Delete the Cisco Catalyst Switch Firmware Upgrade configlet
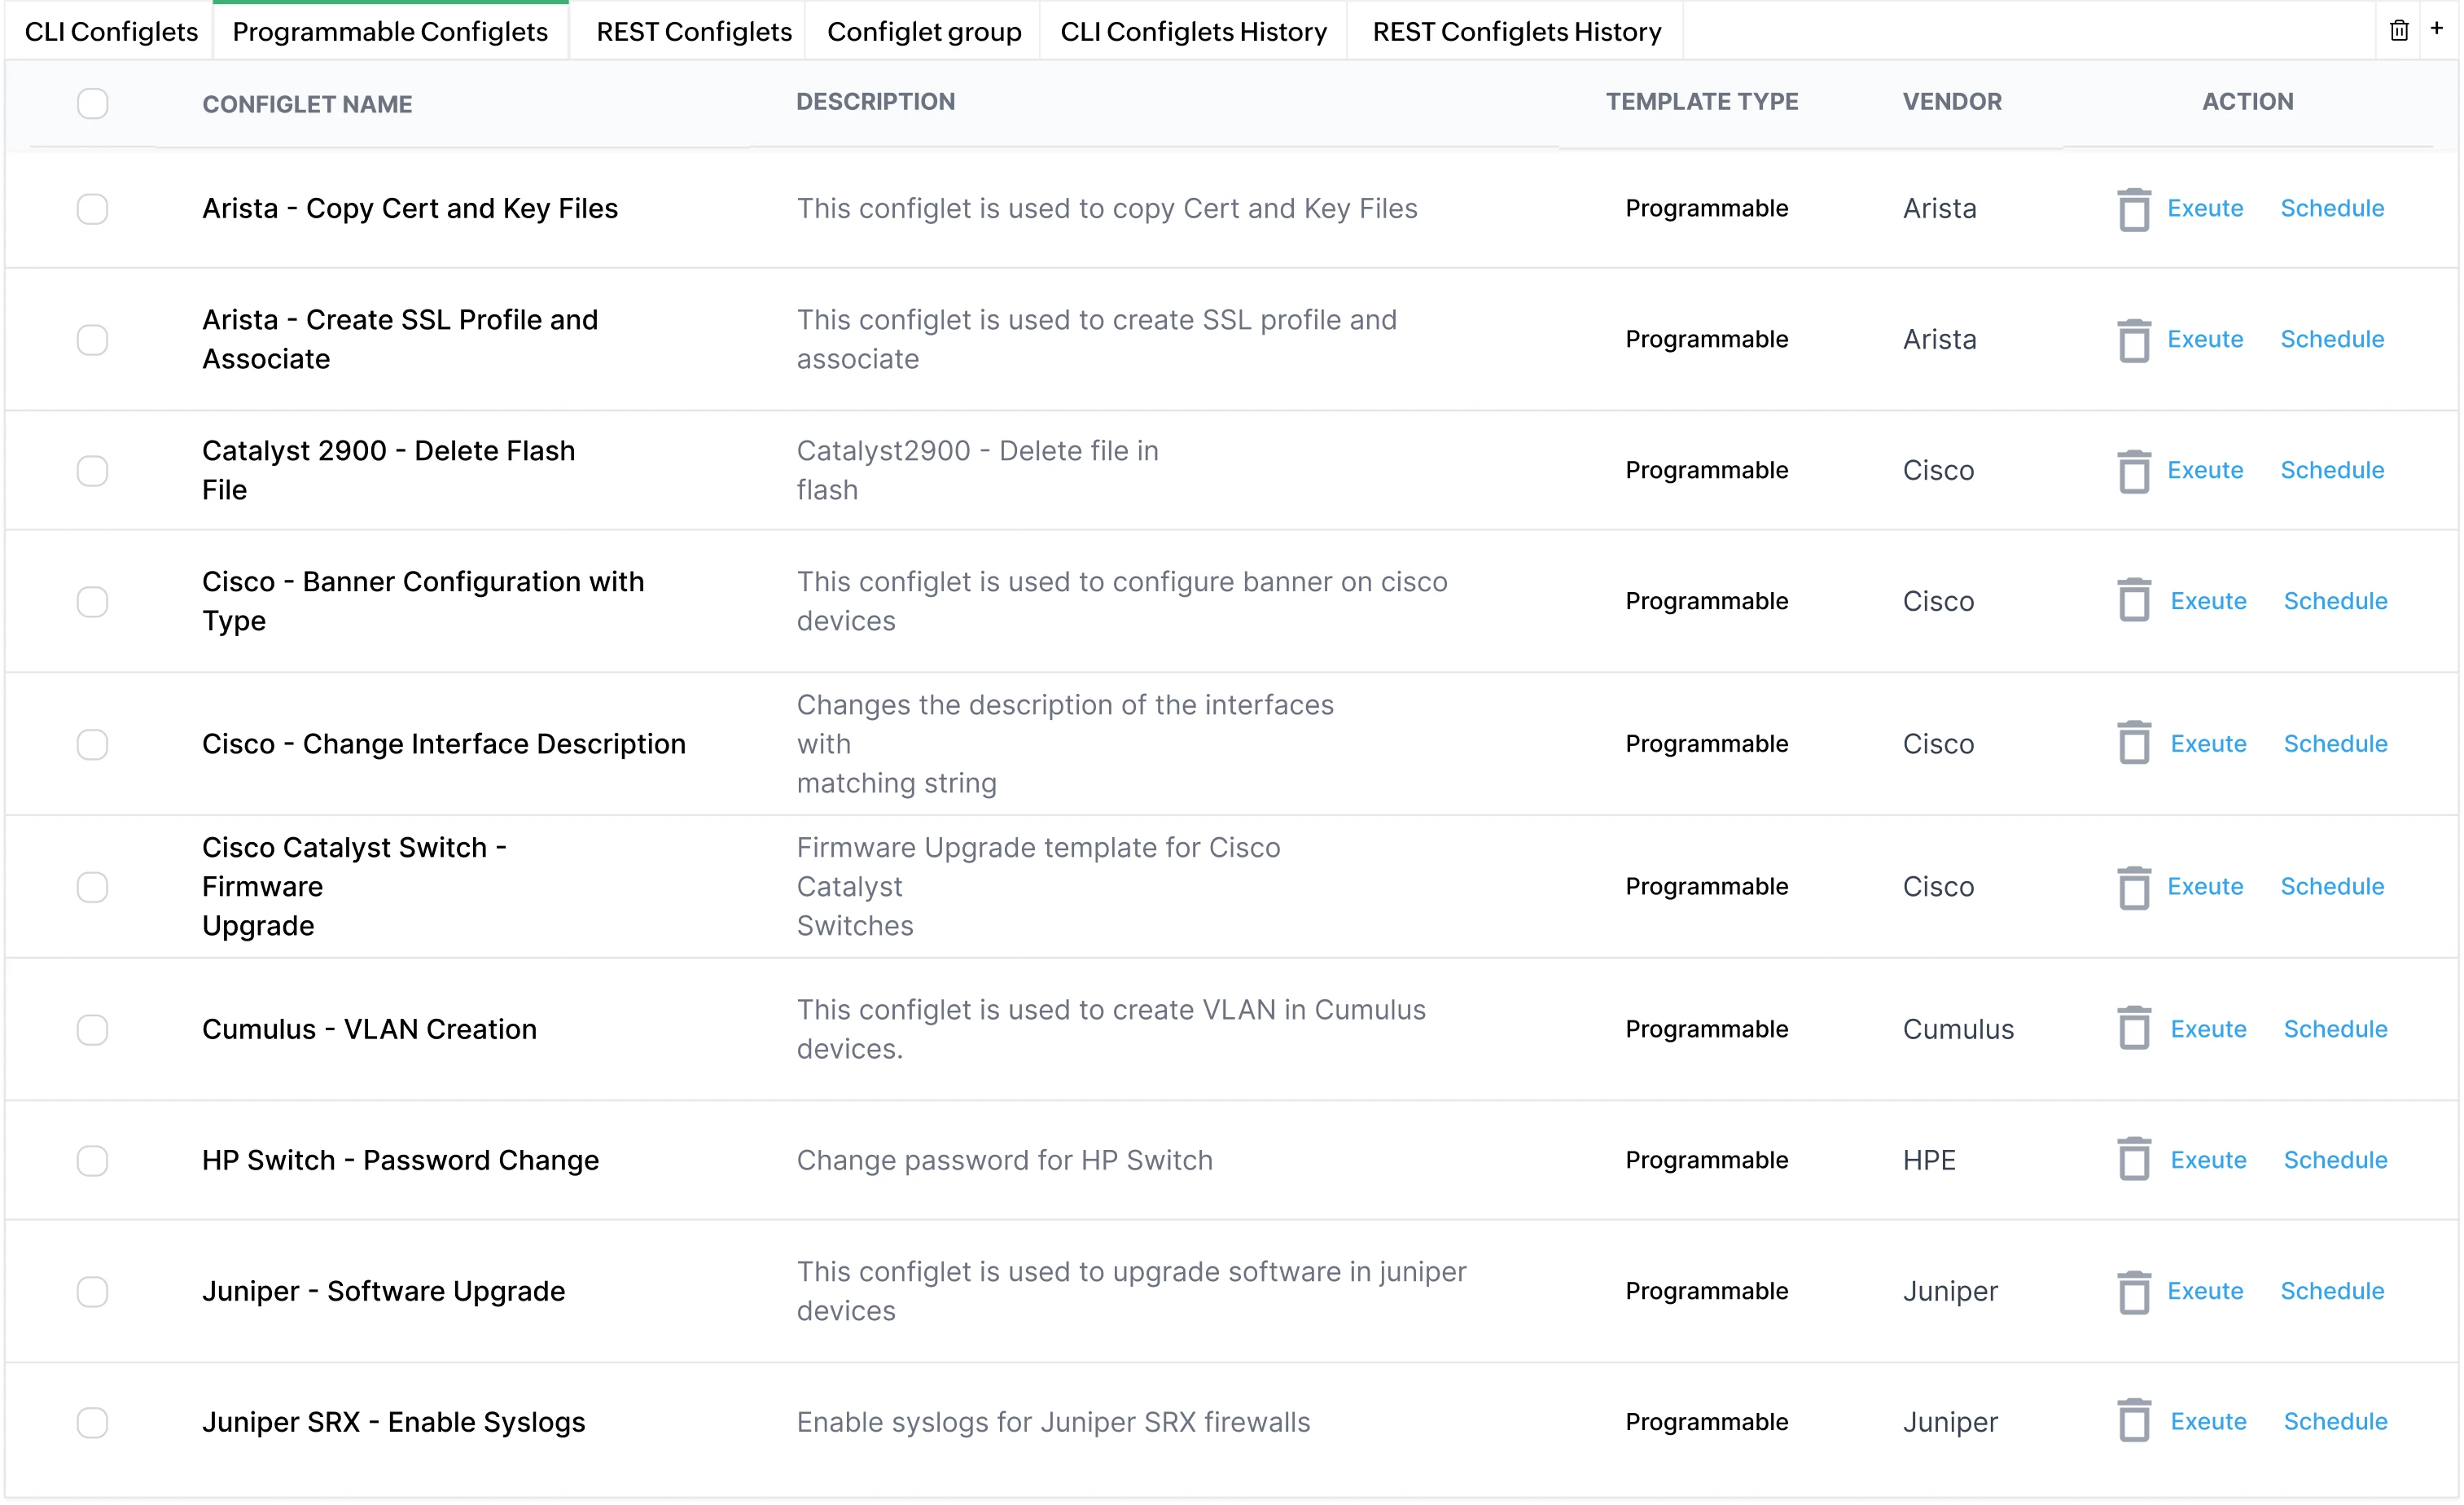The height and width of the screenshot is (1505, 2464). 2135,887
